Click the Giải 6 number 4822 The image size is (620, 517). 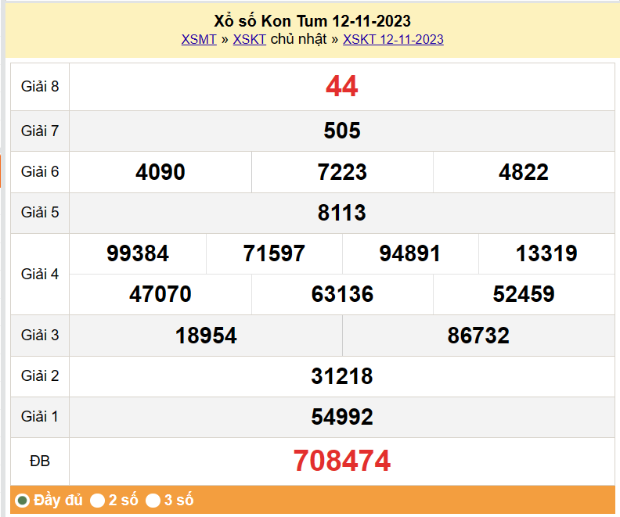coord(524,172)
